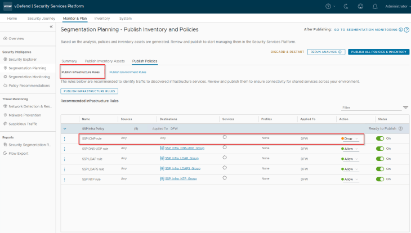Switch to the Publish Inventory Assets tab
The width and height of the screenshot is (411, 233).
(x=104, y=61)
